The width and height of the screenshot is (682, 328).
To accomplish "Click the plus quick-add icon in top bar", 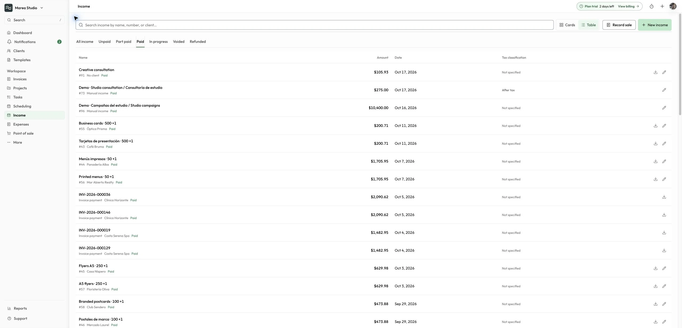I will pyautogui.click(x=662, y=6).
